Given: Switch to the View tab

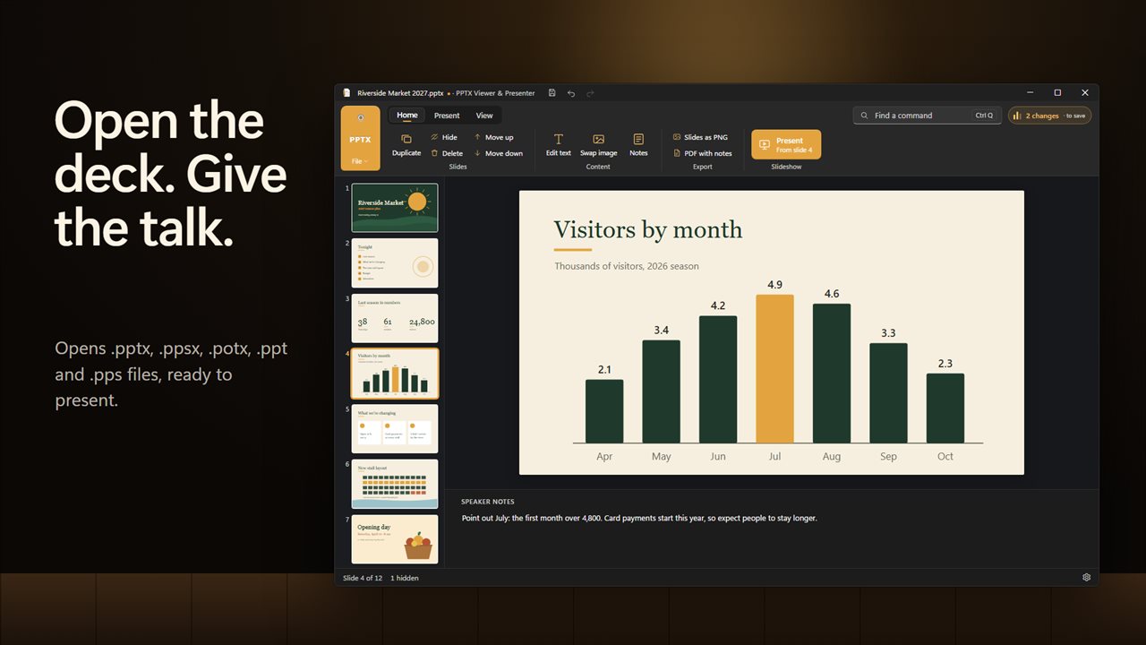Looking at the screenshot, I should pos(484,115).
